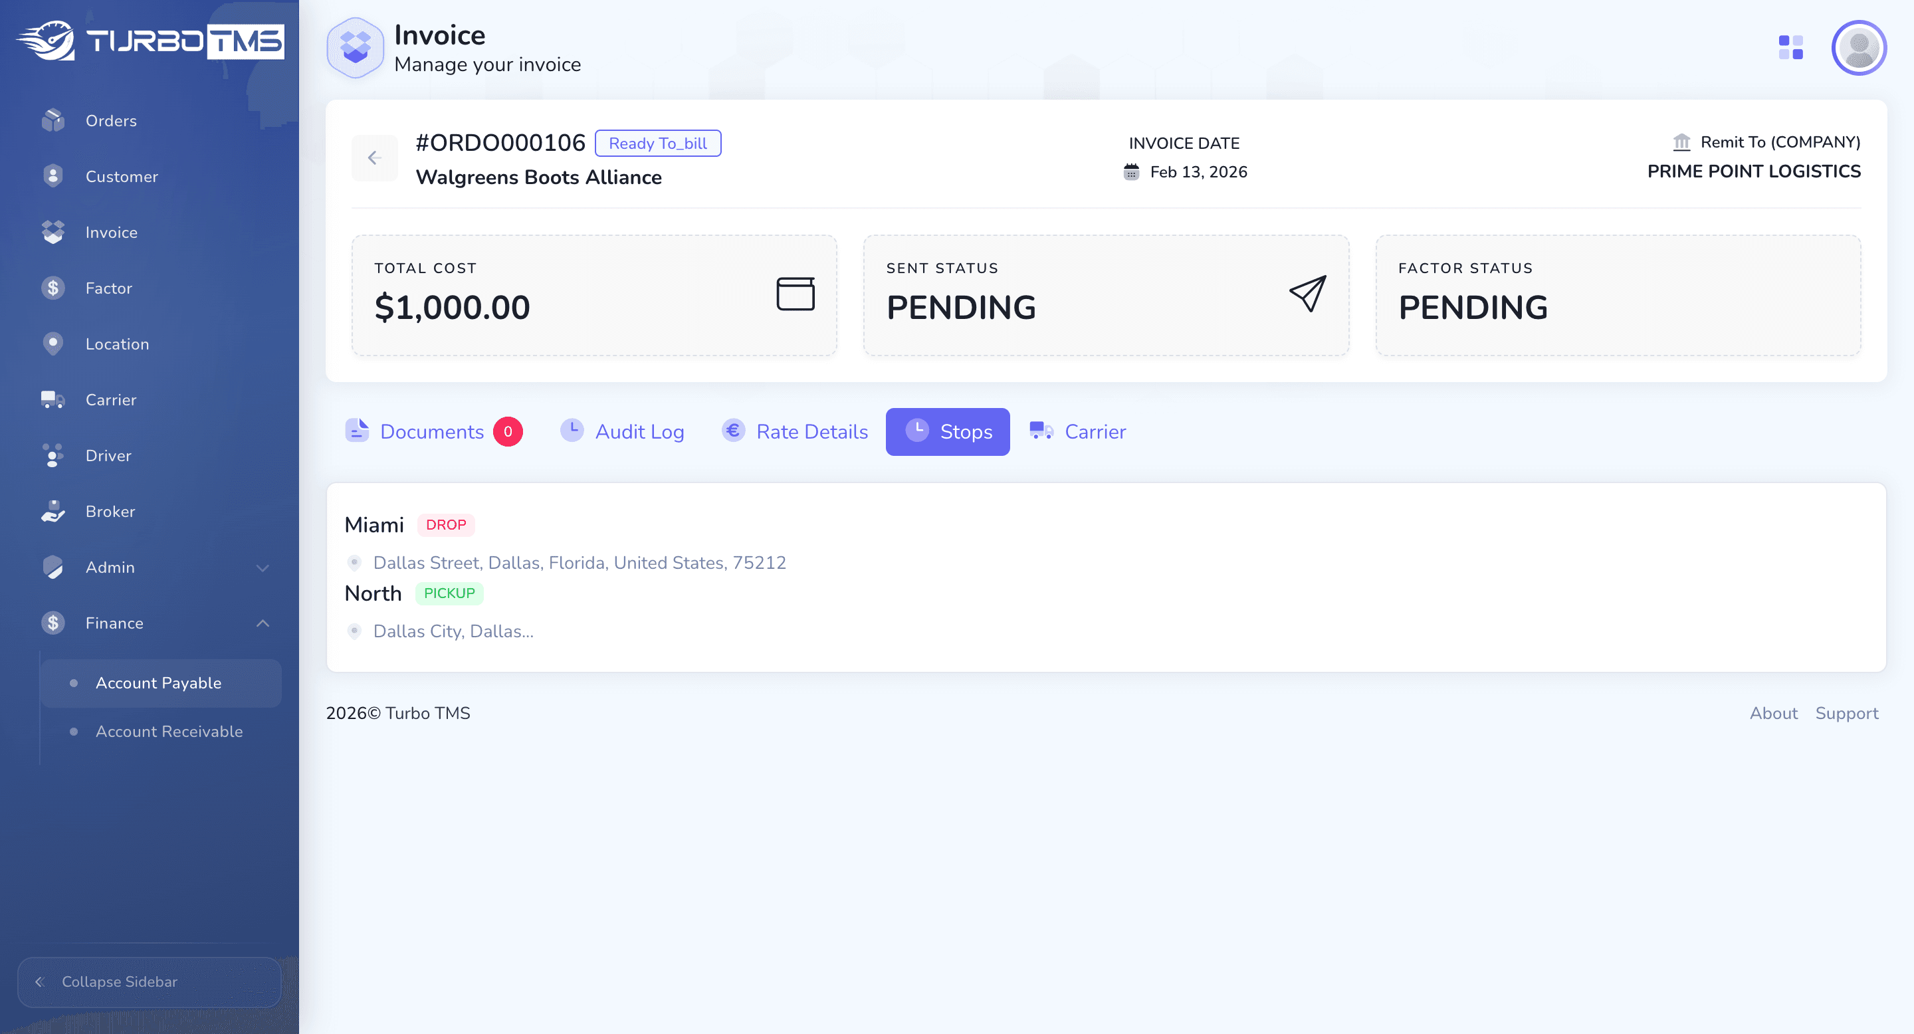The image size is (1914, 1034).
Task: Click the bank icon next to Remit To
Action: 1681,142
